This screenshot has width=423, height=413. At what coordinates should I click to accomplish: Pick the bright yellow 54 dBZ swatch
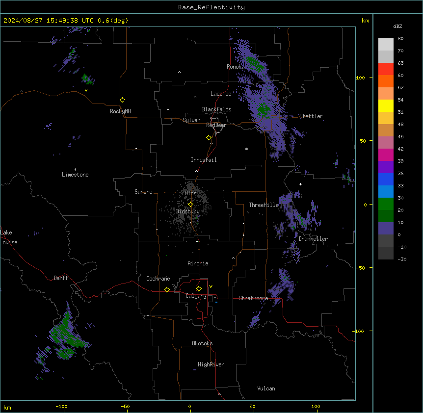point(386,105)
